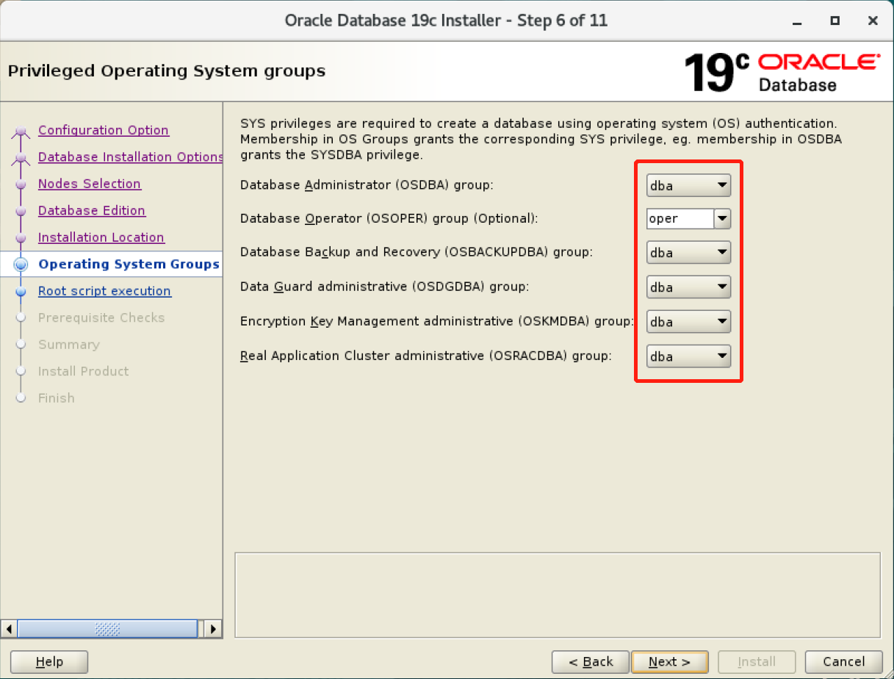Open the OSDGDBA Data Guard group dropdown
The width and height of the screenshot is (894, 679).
688,287
